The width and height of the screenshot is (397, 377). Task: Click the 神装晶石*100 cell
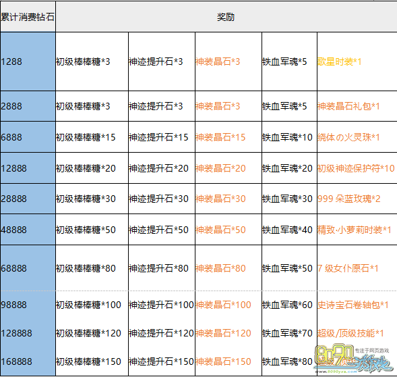[228, 305]
